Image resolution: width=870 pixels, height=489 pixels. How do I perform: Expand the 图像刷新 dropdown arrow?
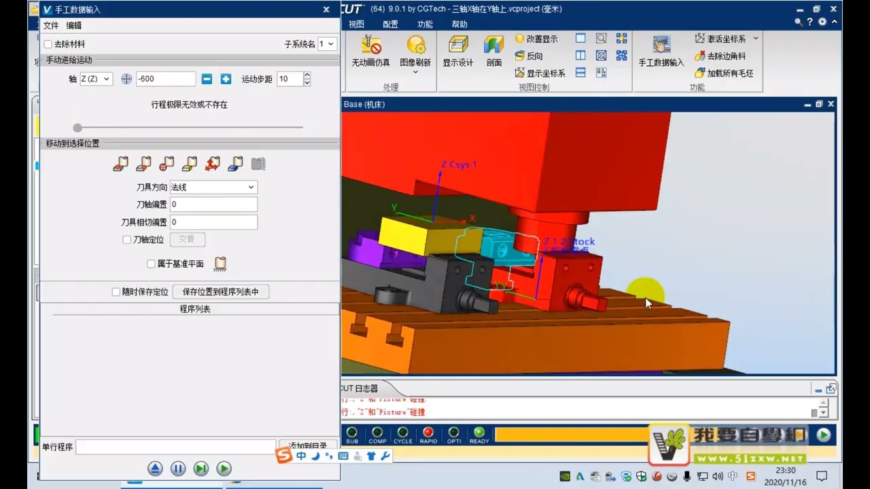415,72
